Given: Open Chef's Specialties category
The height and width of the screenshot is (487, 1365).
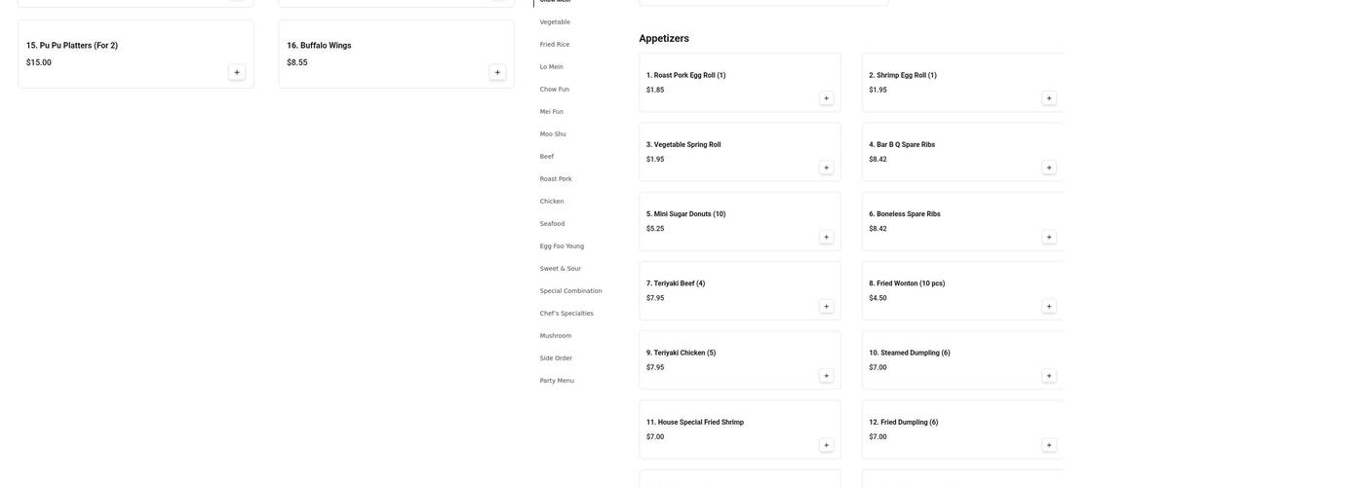Looking at the screenshot, I should [x=566, y=314].
